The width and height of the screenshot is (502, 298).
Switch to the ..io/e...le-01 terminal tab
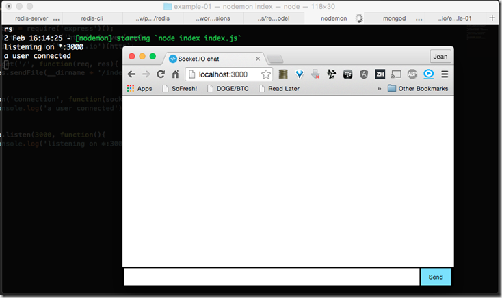pos(455,18)
